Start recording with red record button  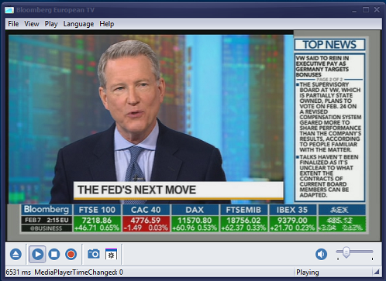pyautogui.click(x=71, y=254)
